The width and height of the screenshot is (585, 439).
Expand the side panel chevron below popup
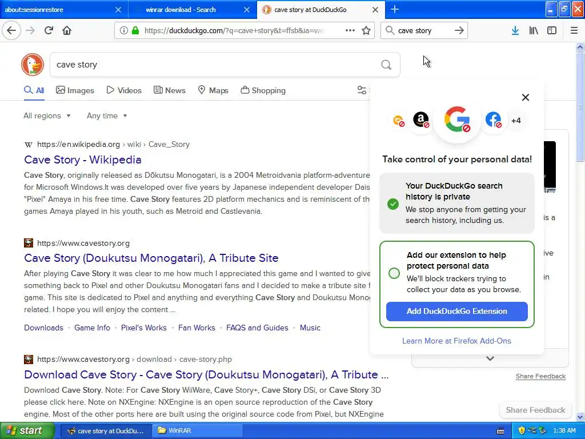pos(490,358)
